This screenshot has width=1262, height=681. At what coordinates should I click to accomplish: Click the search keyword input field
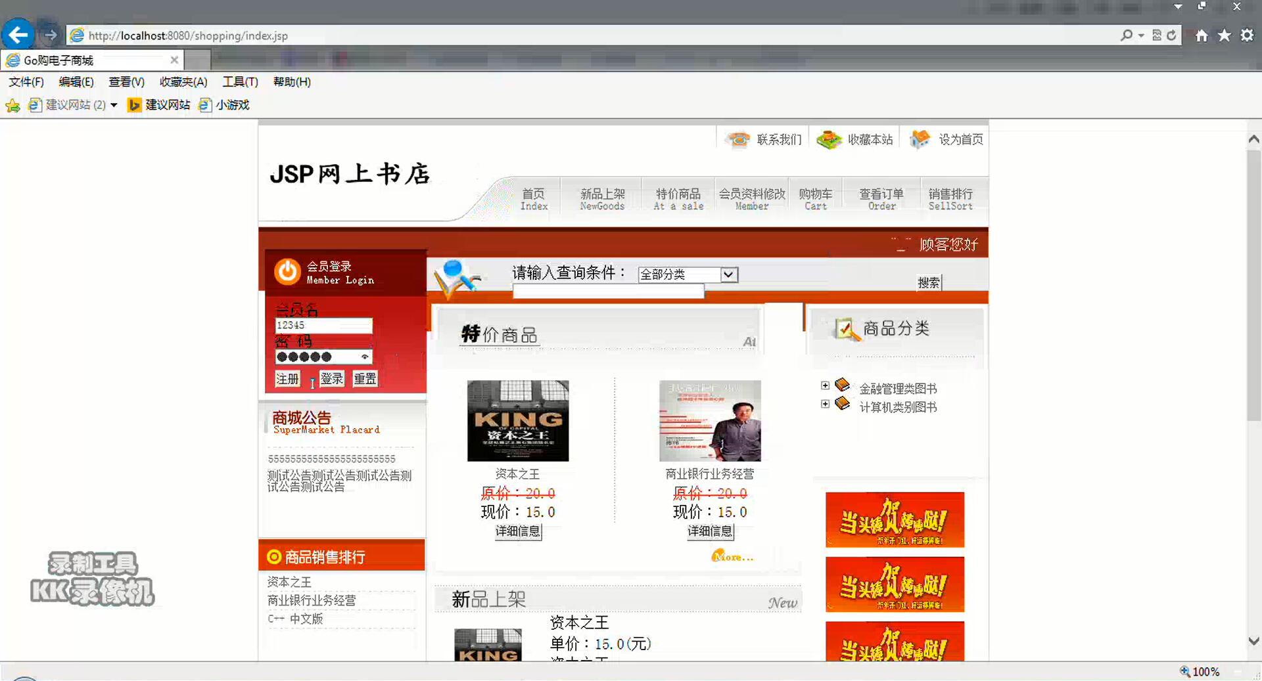point(608,292)
